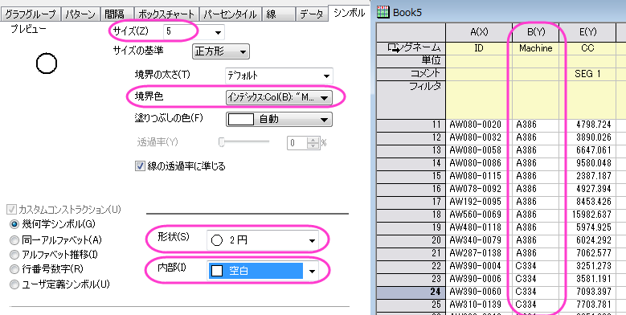Select row header 24 in Book5

411,292
